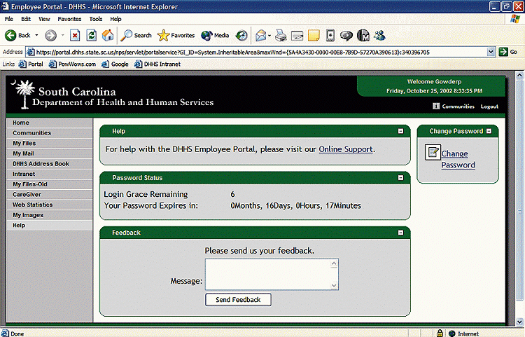
Task: Collapse the Change Password panel
Action: (x=489, y=131)
